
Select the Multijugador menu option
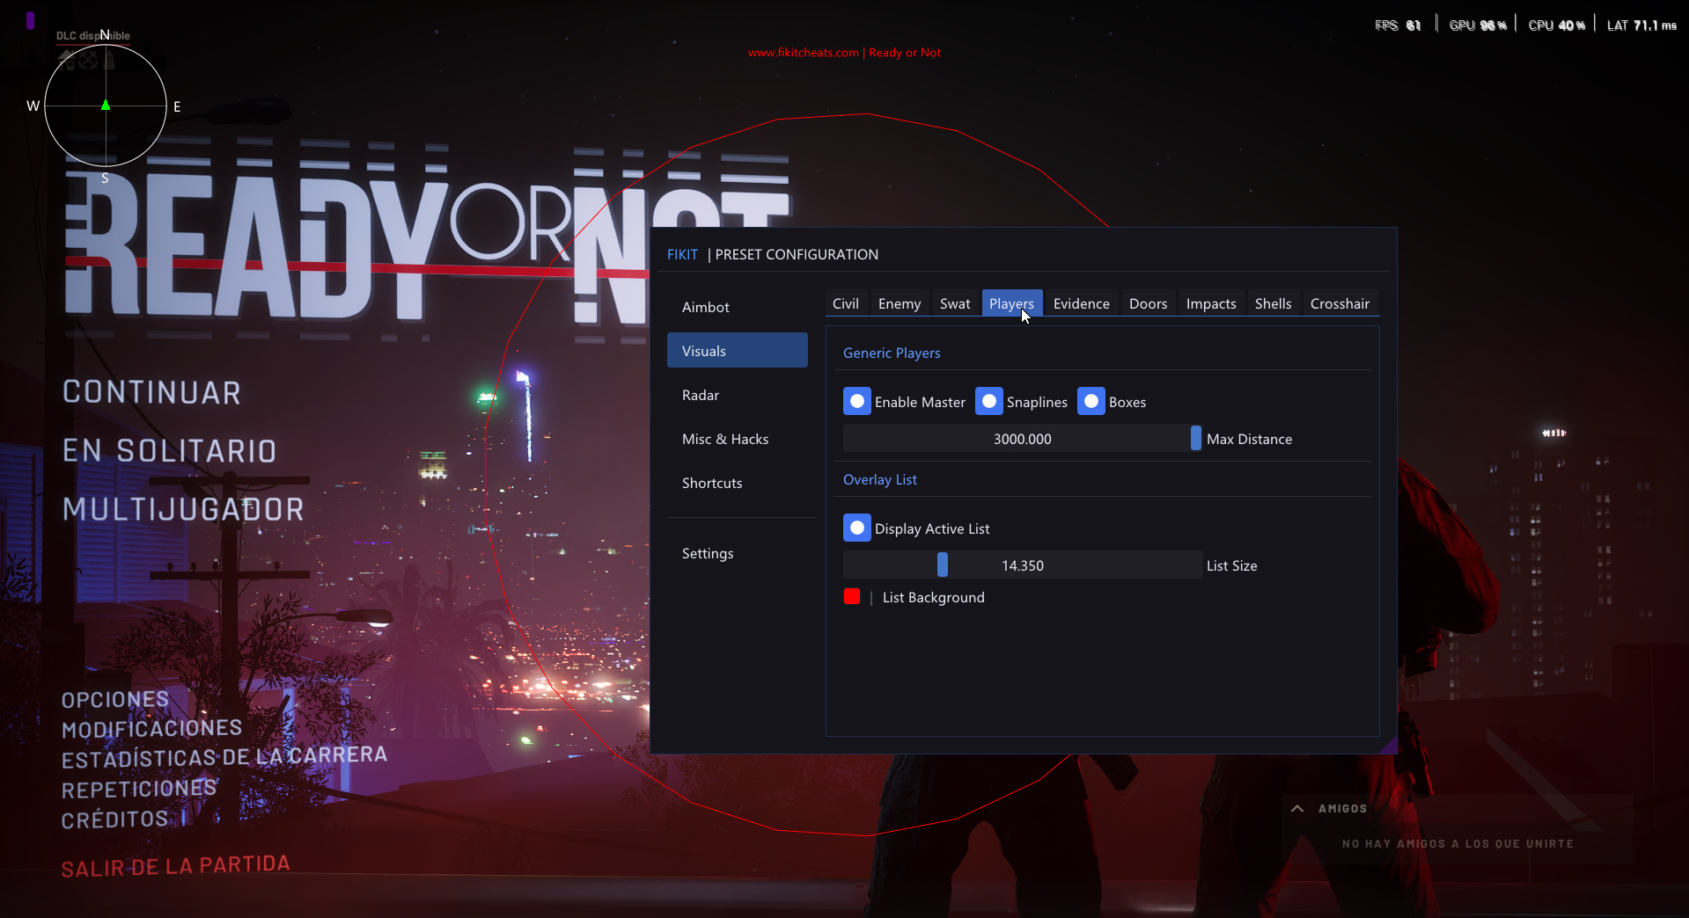coord(183,508)
